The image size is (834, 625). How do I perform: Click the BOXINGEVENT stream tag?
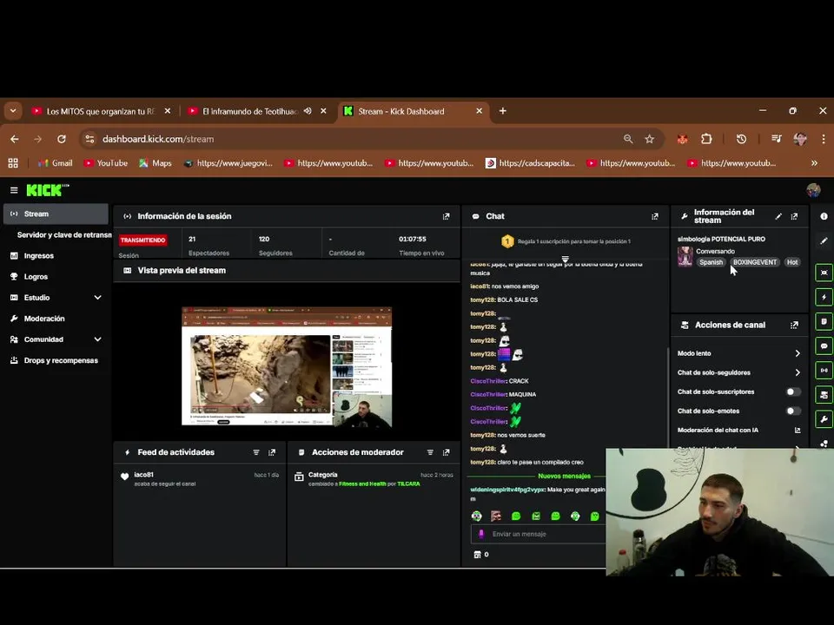pos(755,262)
